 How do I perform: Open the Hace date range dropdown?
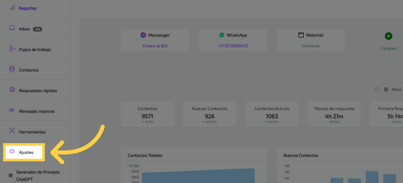coord(393,90)
